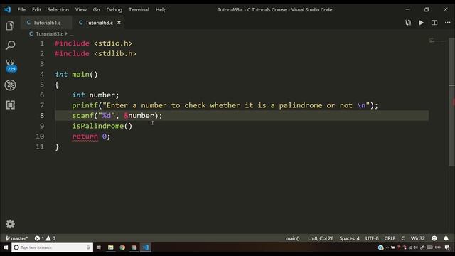Open the View menu
This screenshot has width=455, height=256.
(80, 9)
